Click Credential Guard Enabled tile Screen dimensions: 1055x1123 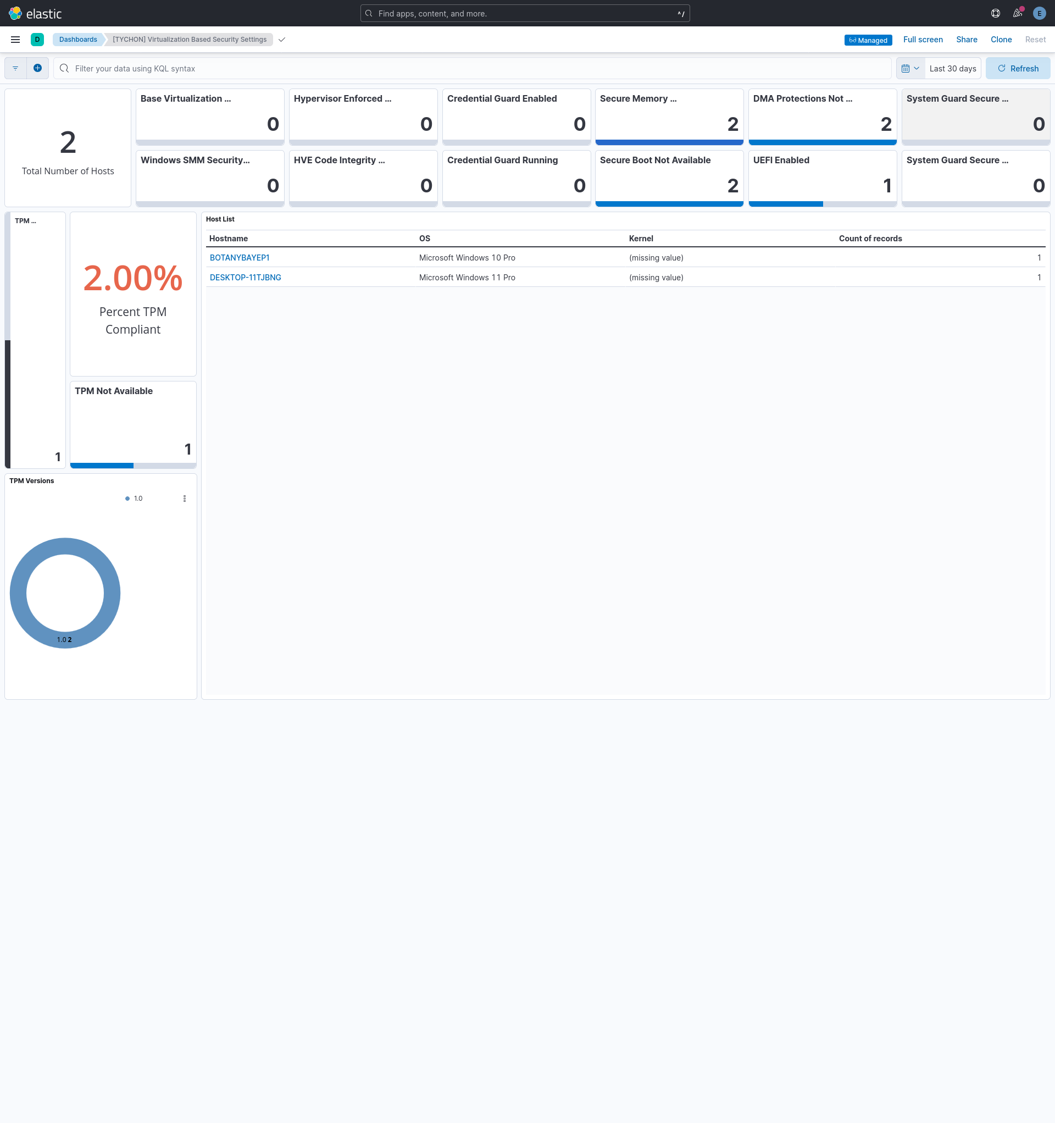pyautogui.click(x=517, y=117)
